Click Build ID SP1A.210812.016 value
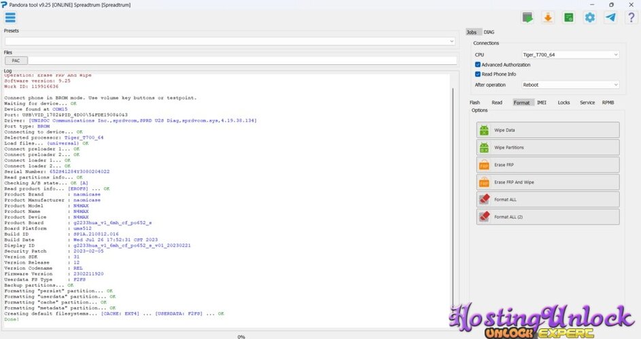Screen dimensions: 641x339 point(96,234)
